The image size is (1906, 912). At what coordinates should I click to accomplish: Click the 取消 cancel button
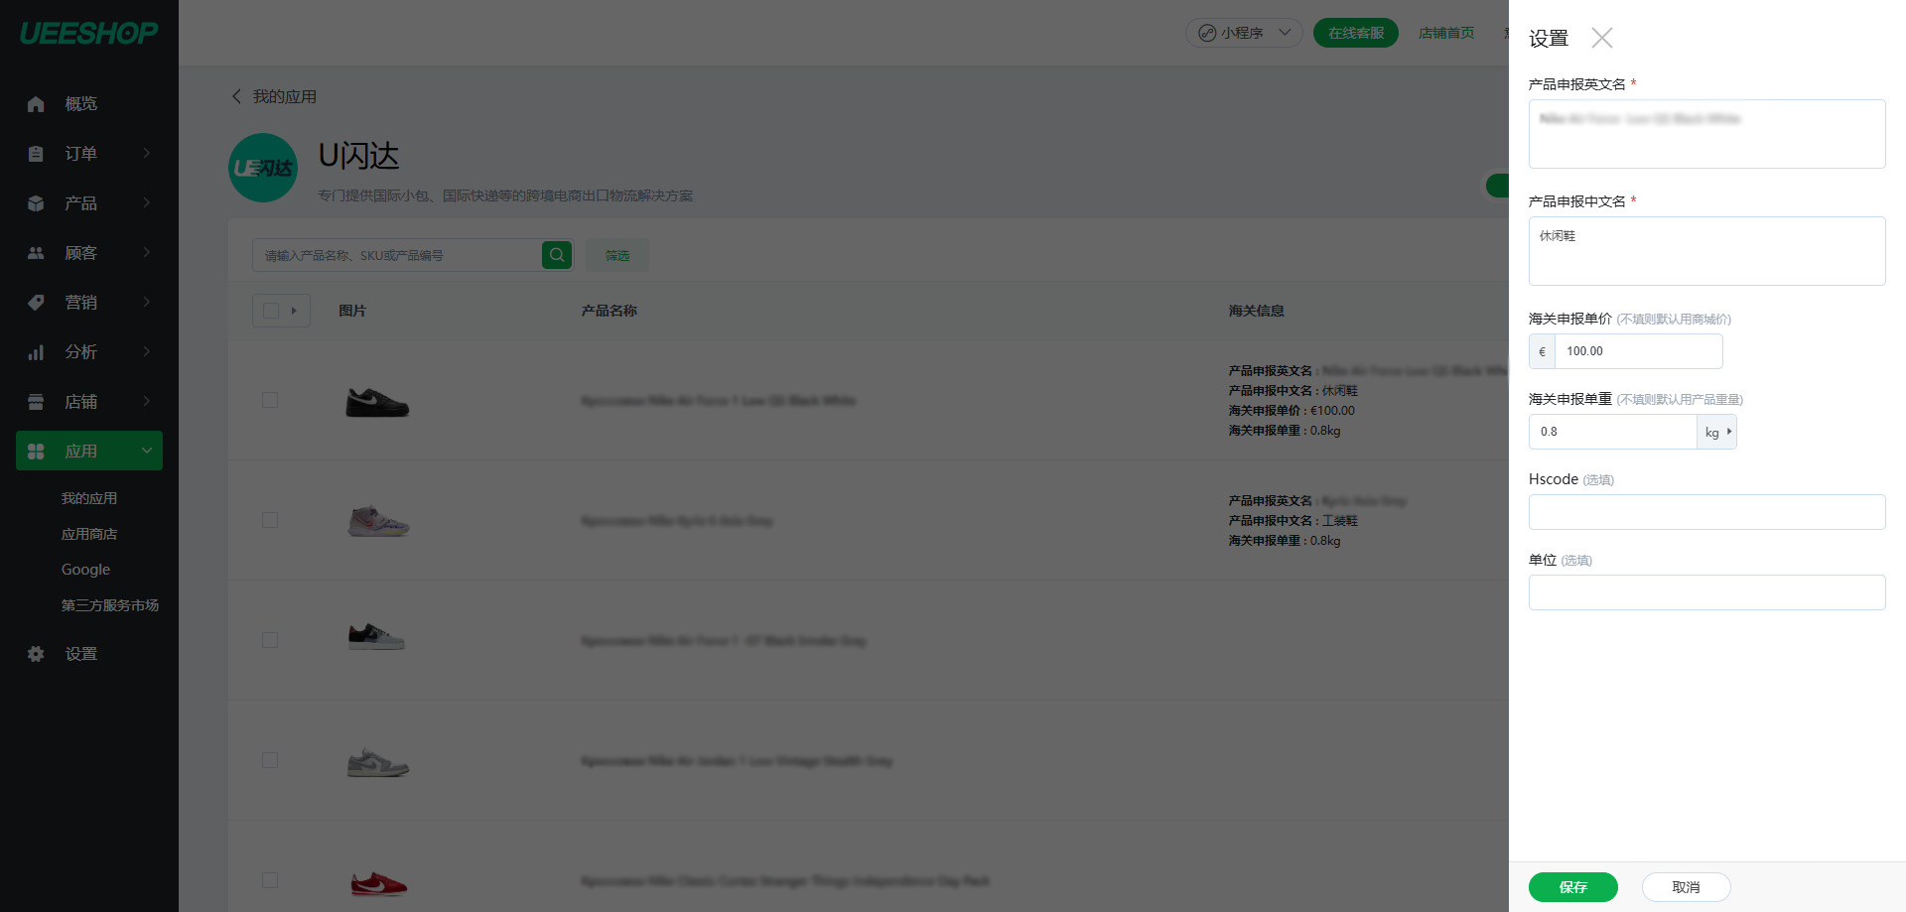click(x=1687, y=887)
